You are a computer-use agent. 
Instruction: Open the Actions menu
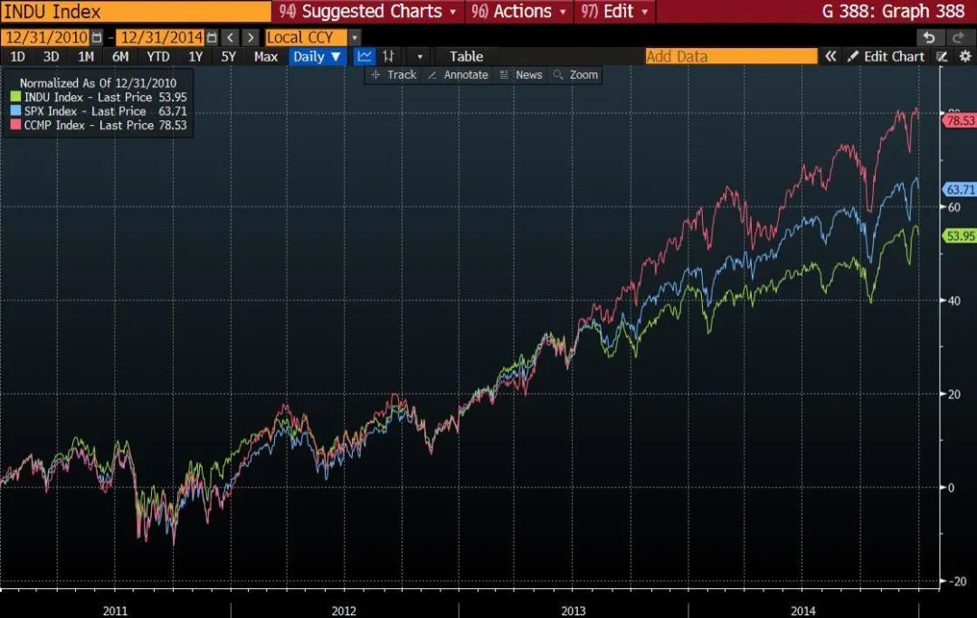(x=518, y=11)
